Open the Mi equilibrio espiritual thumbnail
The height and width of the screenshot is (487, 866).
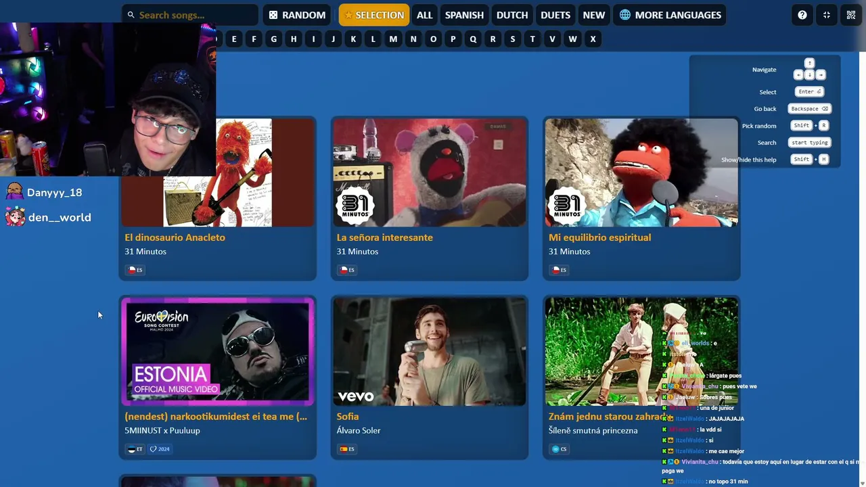click(x=641, y=172)
